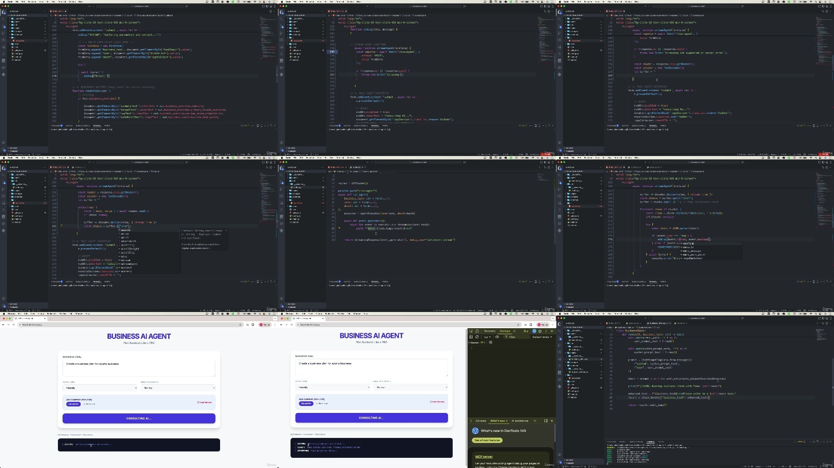Image resolution: width=834 pixels, height=468 pixels.
Task: Click the See all new features button
Action: tap(487, 440)
